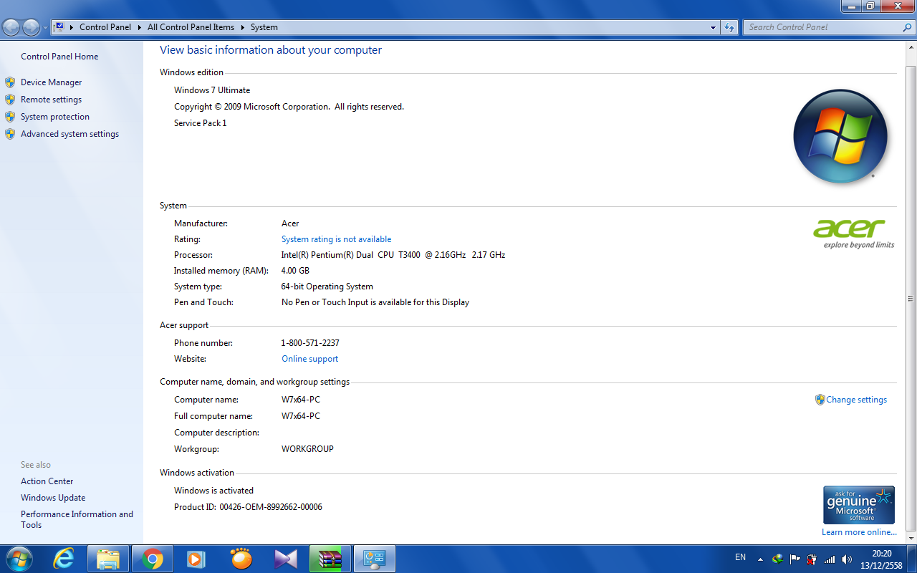Click the Manufacturer value 'Acer'
Image resolution: width=917 pixels, height=573 pixels.
pyautogui.click(x=290, y=223)
